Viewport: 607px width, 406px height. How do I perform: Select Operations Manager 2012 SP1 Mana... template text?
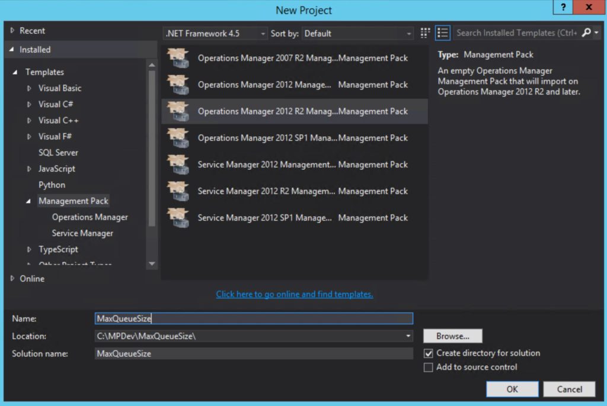(x=267, y=138)
